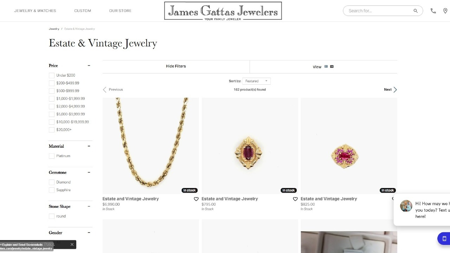The width and height of the screenshot is (450, 253).
Task: Favorite the $795 ring with heart icon
Action: click(x=295, y=199)
